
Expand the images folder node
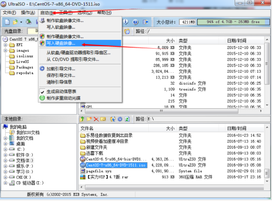pyautogui.click(x=5, y=51)
